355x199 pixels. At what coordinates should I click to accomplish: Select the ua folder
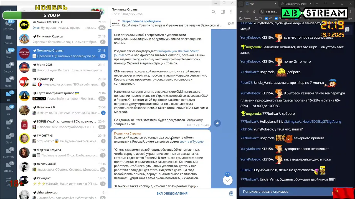pyautogui.click(x=9, y=96)
